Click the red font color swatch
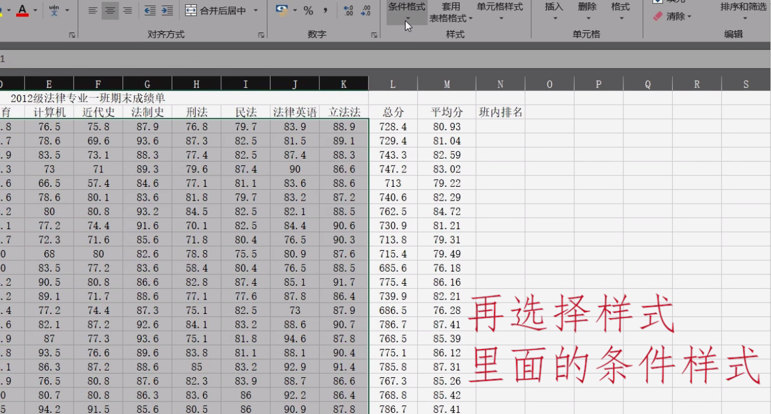Image resolution: width=771 pixels, height=414 pixels. 22,16
